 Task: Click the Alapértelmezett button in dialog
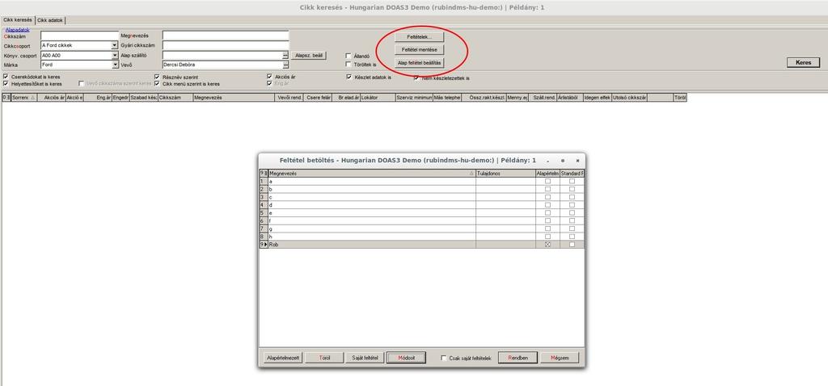pyautogui.click(x=283, y=358)
